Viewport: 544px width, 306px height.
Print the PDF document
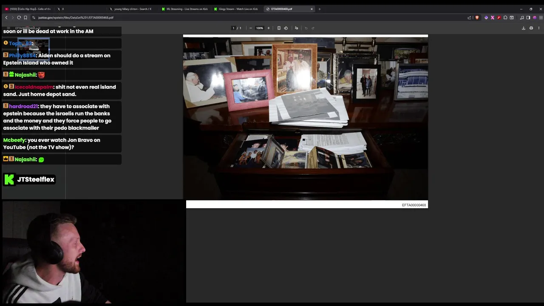531,28
